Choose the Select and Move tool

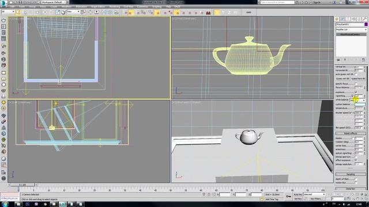(45, 12)
